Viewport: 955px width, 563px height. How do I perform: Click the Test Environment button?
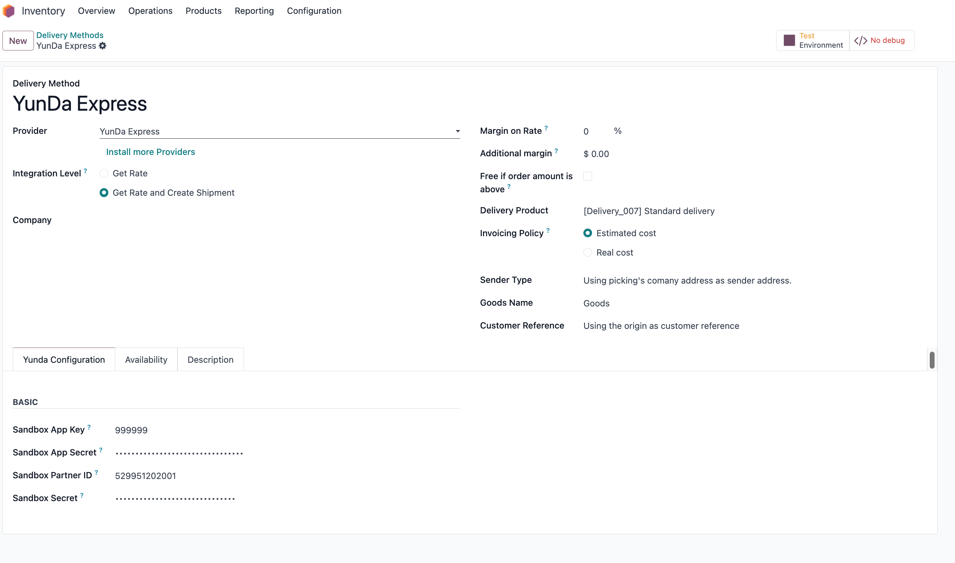click(x=813, y=40)
